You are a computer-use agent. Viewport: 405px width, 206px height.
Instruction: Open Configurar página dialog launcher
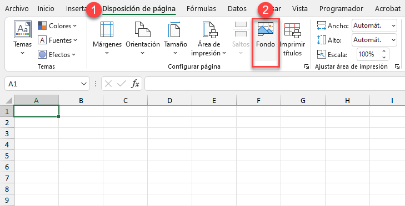[307, 66]
